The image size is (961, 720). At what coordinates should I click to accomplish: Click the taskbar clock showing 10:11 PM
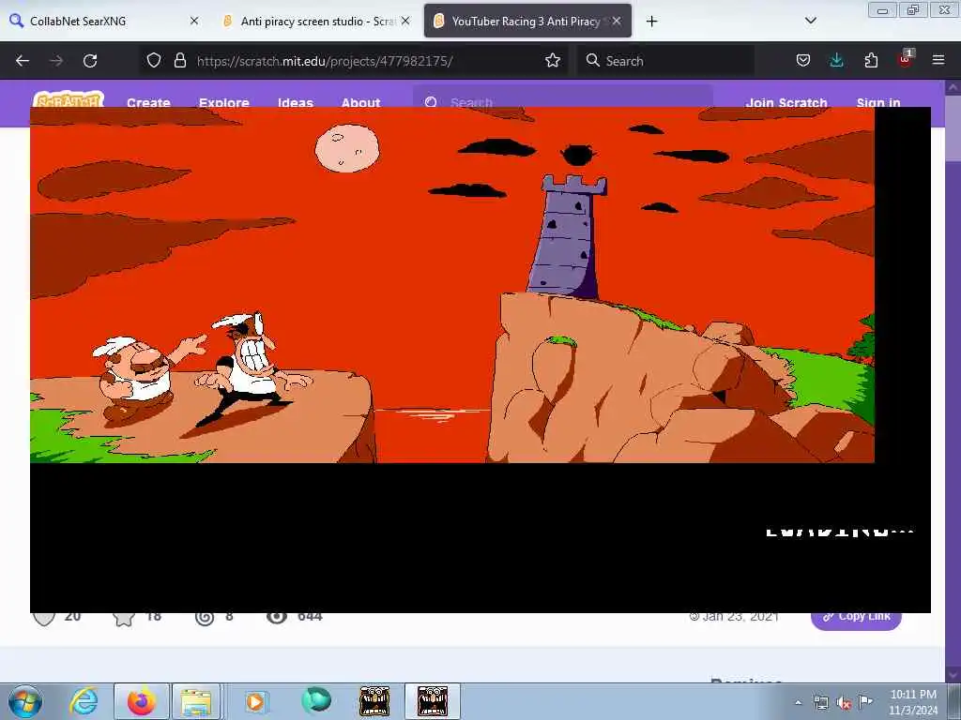[x=913, y=702]
